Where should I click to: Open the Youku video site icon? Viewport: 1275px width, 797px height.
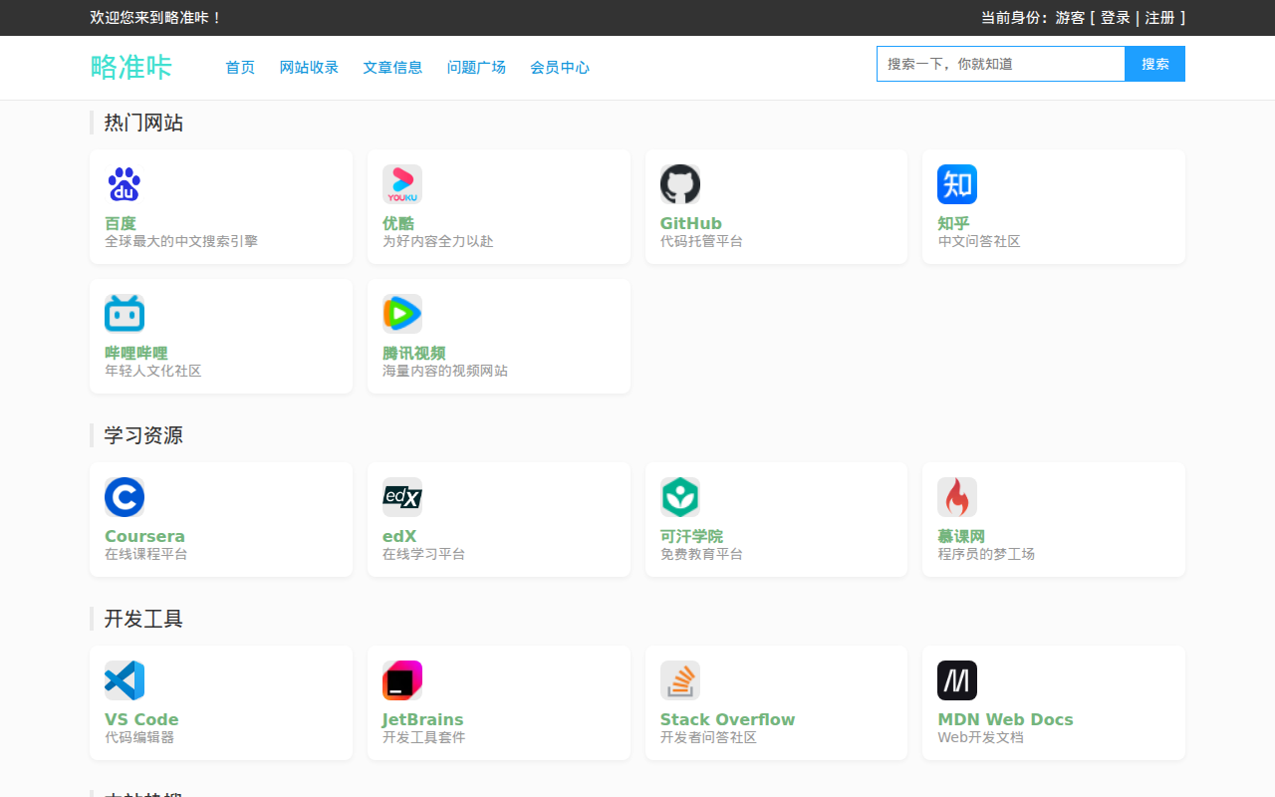click(x=401, y=184)
